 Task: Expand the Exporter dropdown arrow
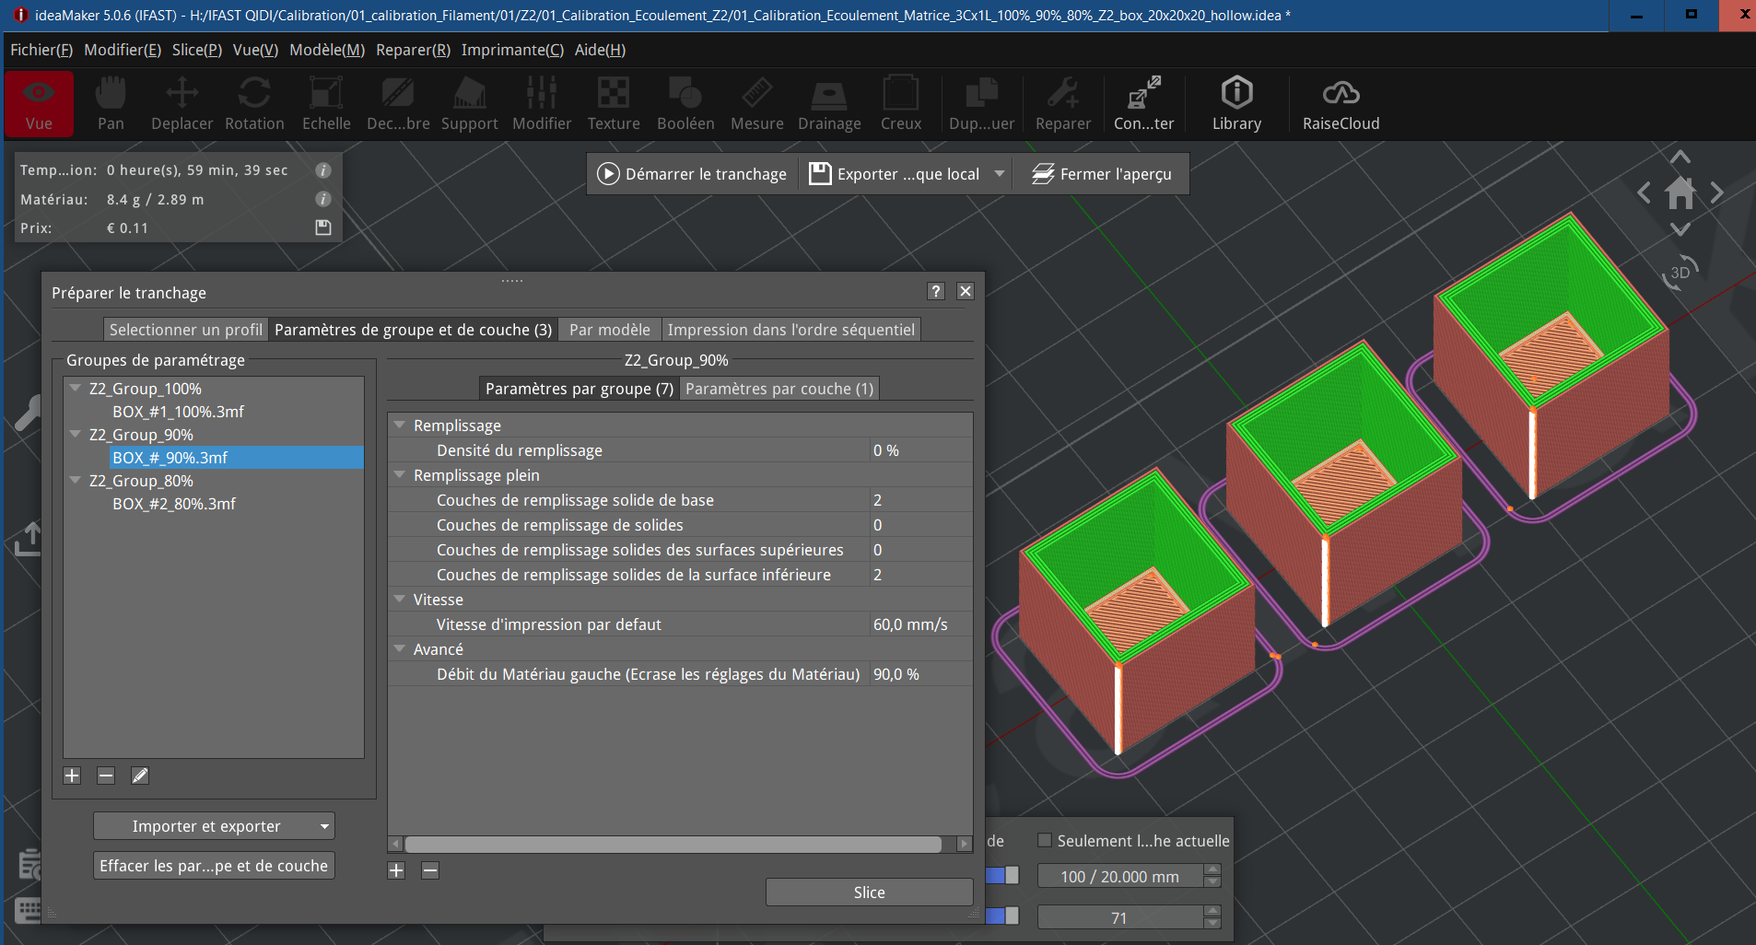(999, 174)
